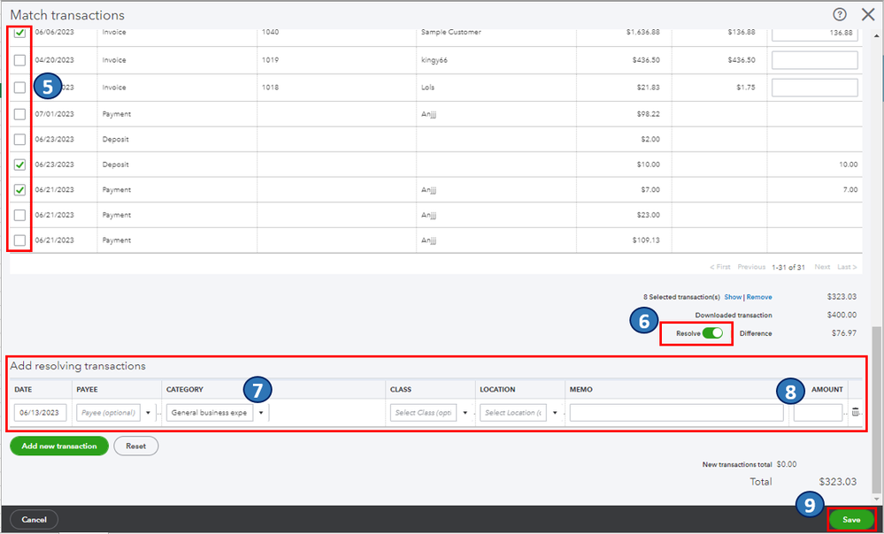Save the matched transactions
Screen dimensions: 884x534
(851, 520)
